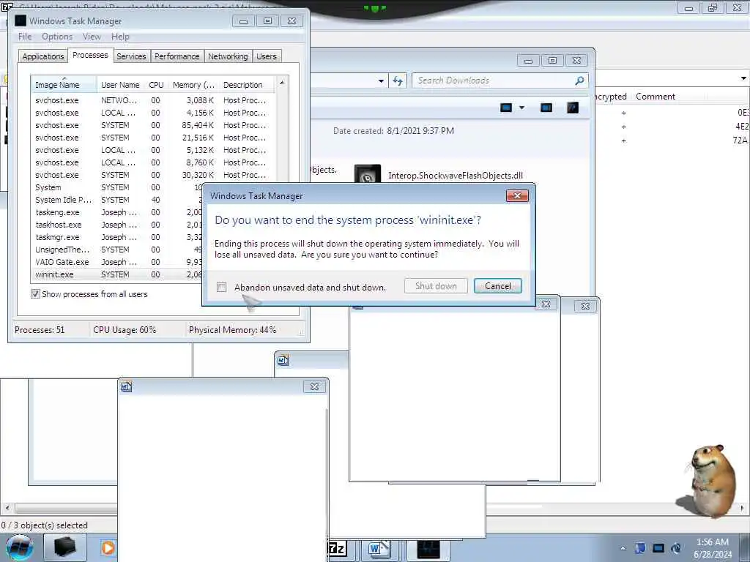Image resolution: width=750 pixels, height=562 pixels.
Task: Switch to Task Manager taskbar button
Action: (428, 549)
